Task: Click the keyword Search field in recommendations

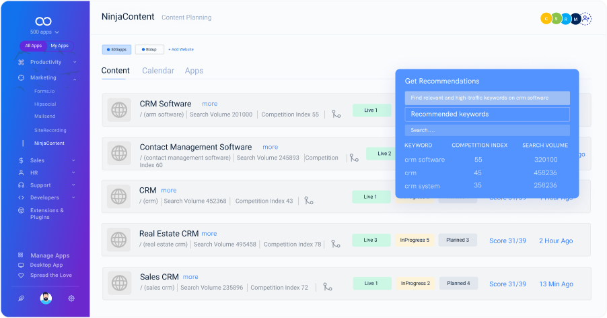Action: (x=487, y=130)
